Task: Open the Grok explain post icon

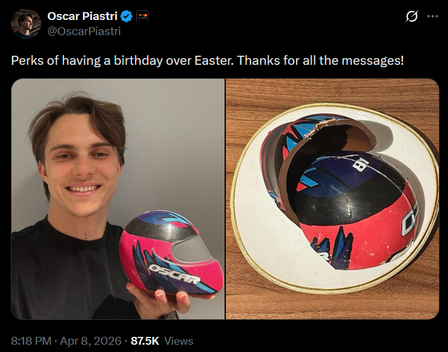Action: (412, 17)
